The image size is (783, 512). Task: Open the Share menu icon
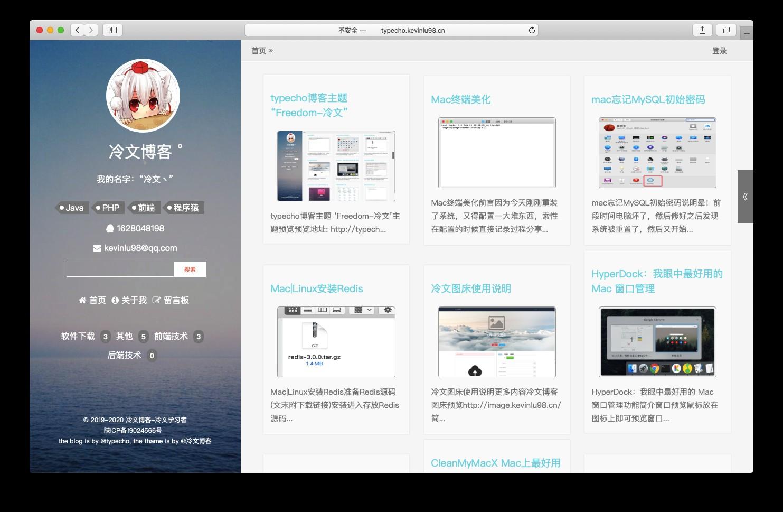(x=702, y=30)
